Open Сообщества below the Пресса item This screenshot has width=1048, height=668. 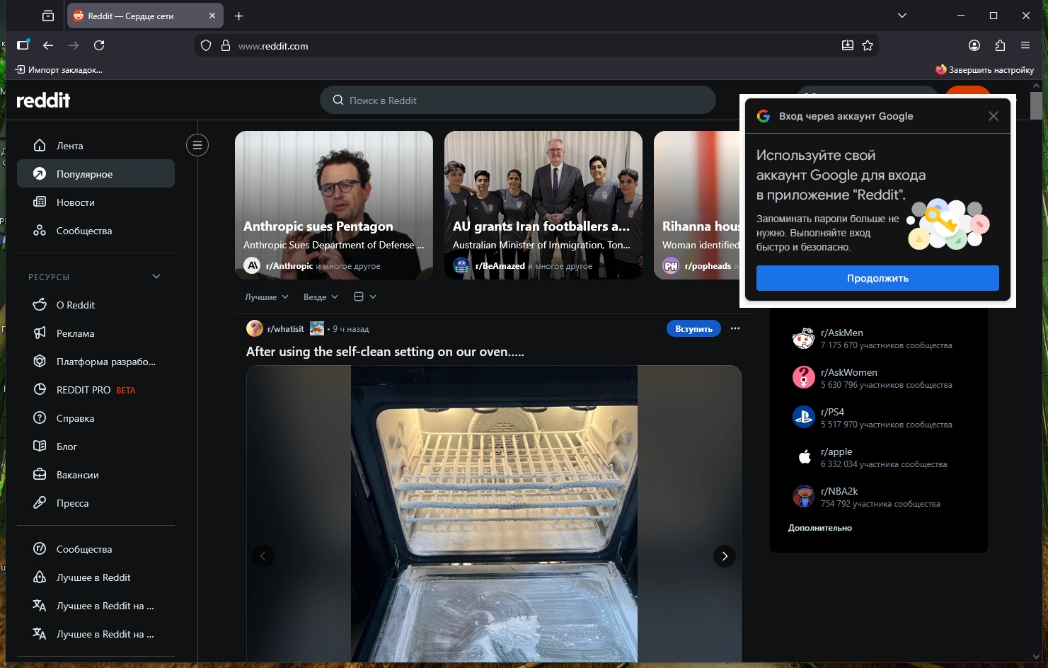tap(96, 549)
